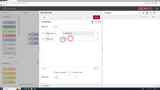Remove the msg.topic property row
Viewport: 160px width, 90px height.
tap(97, 39)
